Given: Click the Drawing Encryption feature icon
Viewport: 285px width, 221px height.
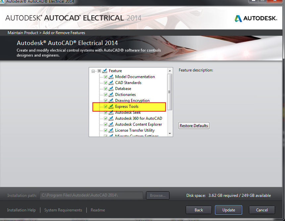Looking at the screenshot, I should point(111,100).
